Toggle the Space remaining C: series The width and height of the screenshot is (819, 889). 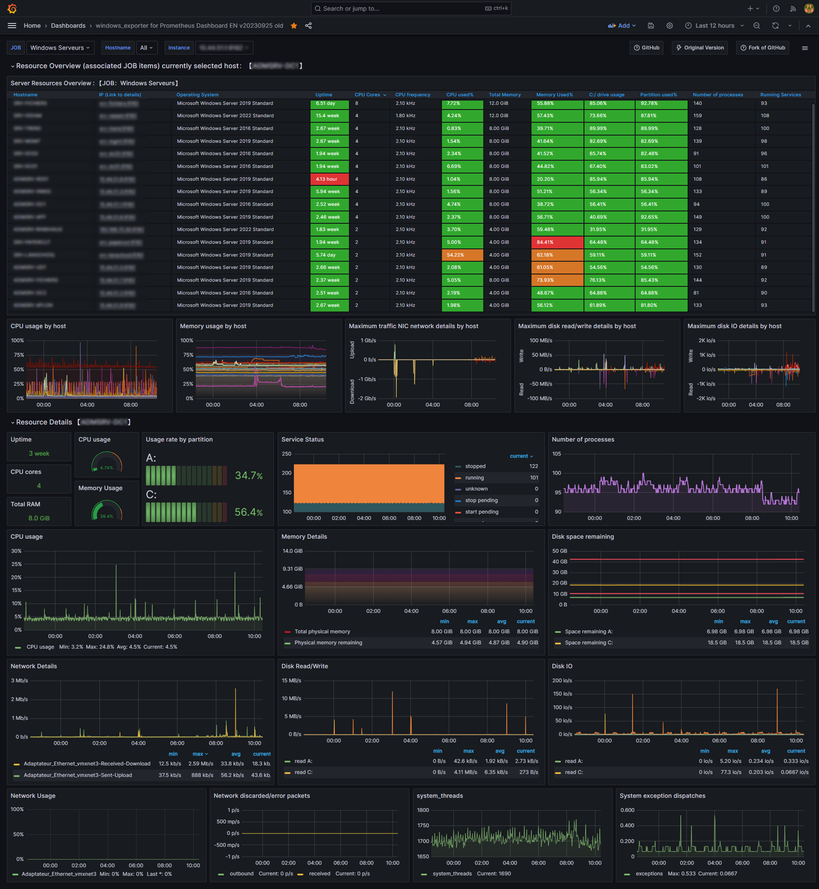tap(588, 642)
